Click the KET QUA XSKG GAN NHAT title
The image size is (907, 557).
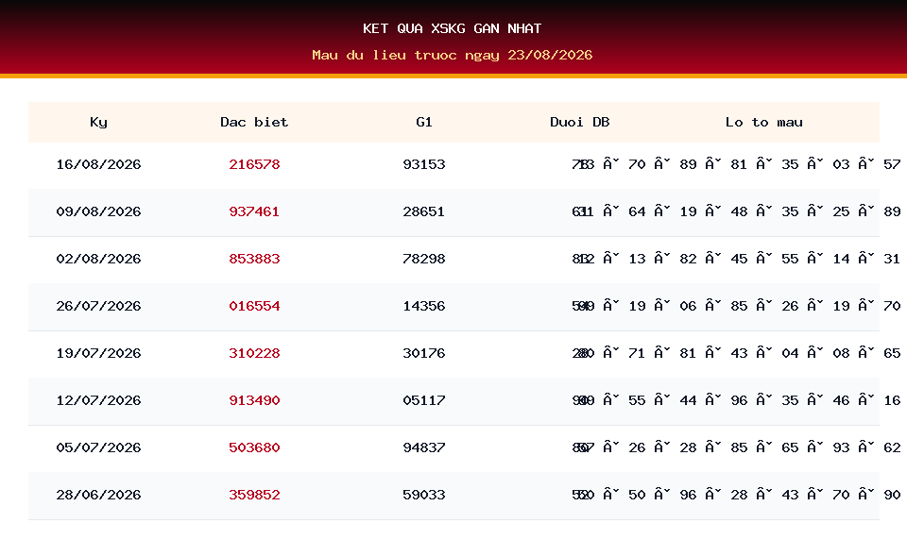[453, 28]
